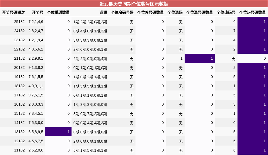268x155 pixels.
Task: Select draw number 2,0,0,3,3
Action: (36, 104)
